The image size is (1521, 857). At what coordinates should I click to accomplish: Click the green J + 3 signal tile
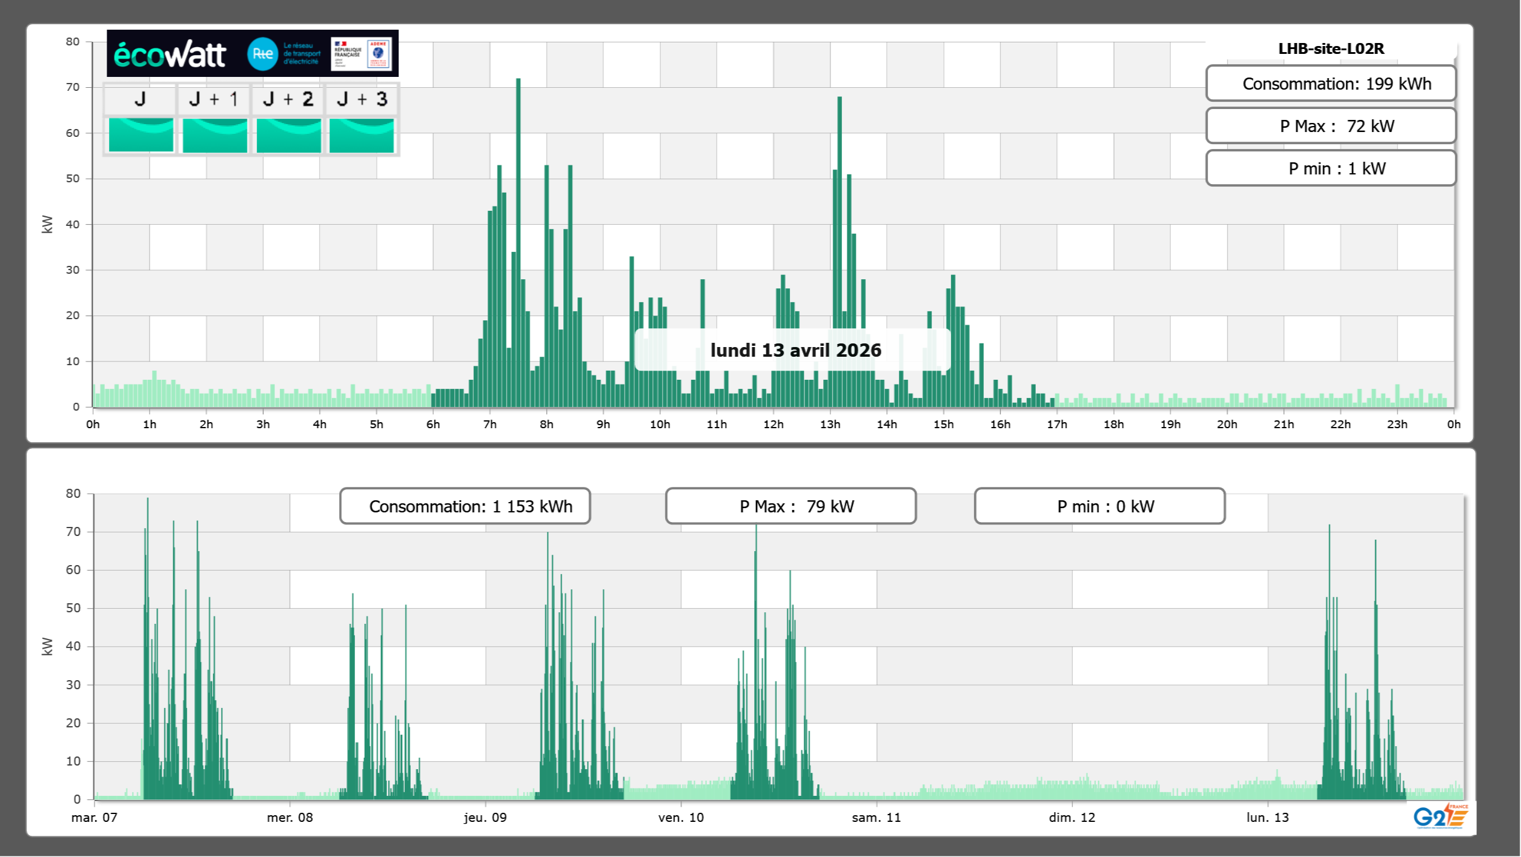(362, 135)
